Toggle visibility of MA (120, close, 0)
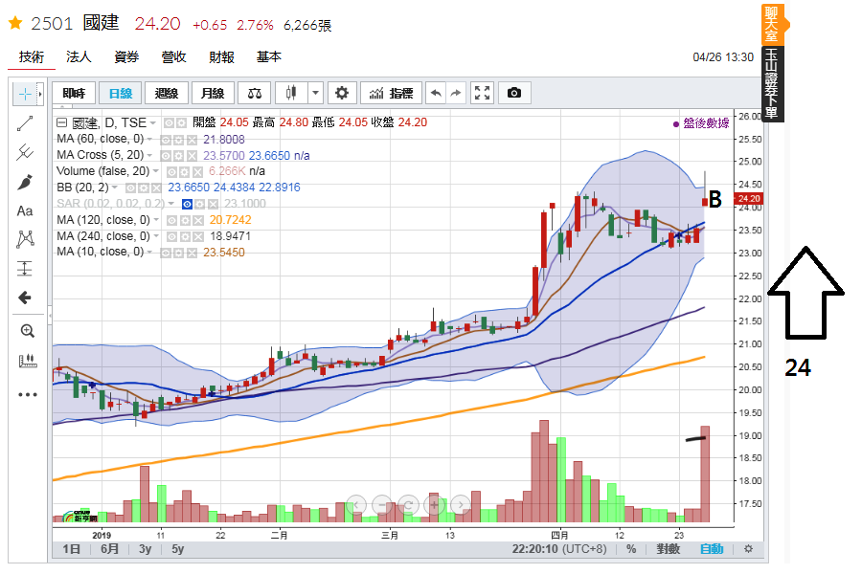The image size is (862, 574). coord(172,221)
